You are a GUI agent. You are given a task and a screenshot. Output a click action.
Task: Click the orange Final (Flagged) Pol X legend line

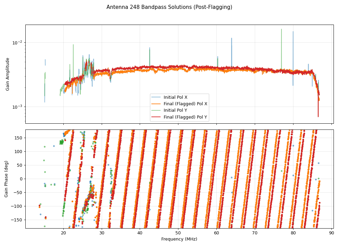tap(156, 104)
